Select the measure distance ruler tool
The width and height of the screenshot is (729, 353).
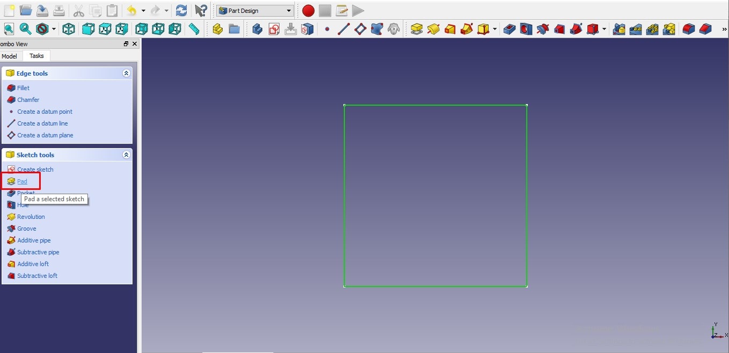click(194, 29)
